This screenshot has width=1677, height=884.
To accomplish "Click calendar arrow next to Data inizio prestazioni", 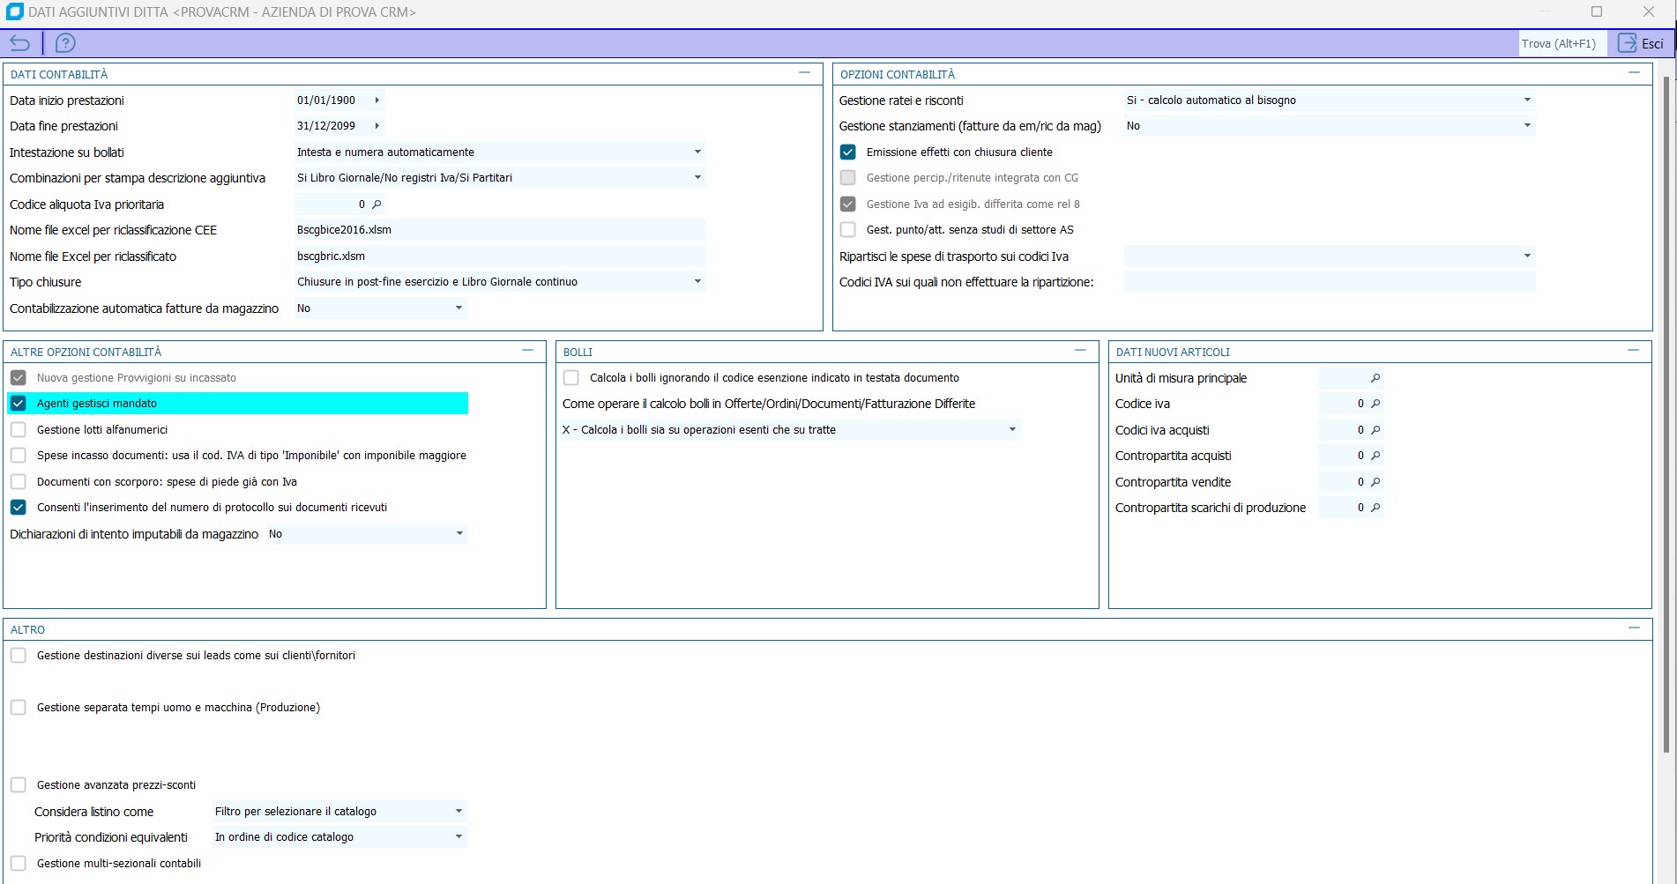I will [376, 100].
